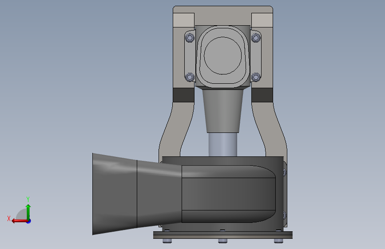385x249 pixels.
Task: Select the middle bolt under the base plate
Action: click(223, 241)
